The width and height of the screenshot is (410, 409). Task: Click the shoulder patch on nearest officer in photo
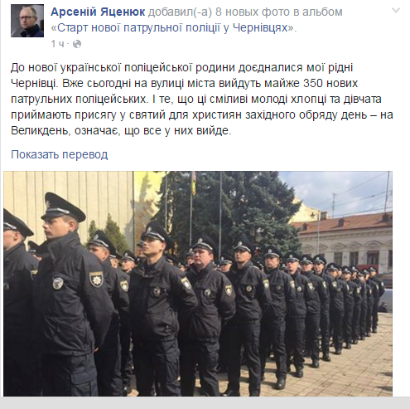[x=96, y=279]
